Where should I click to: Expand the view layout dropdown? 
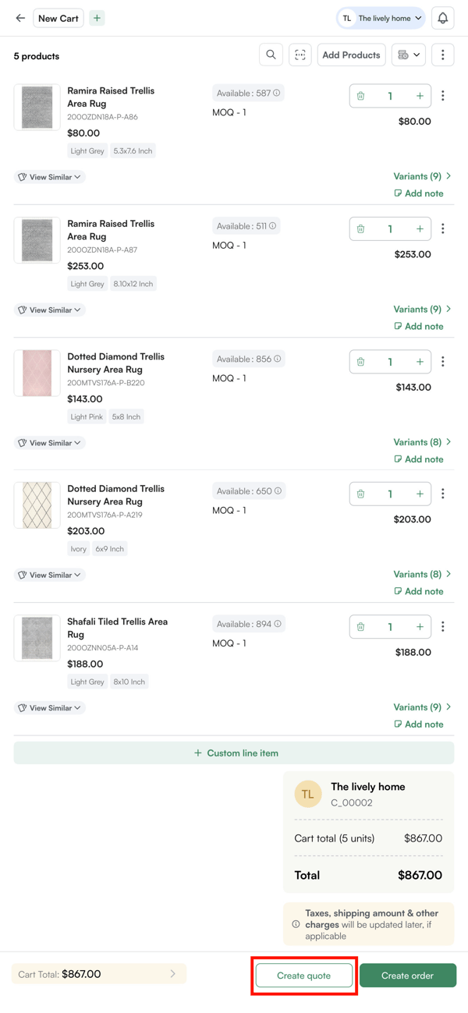point(409,55)
